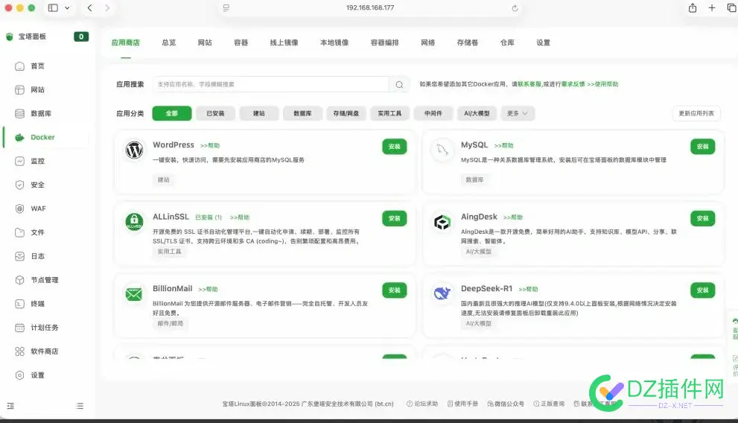
Task: Install MySQL with its 安装 button
Action: pos(703,146)
